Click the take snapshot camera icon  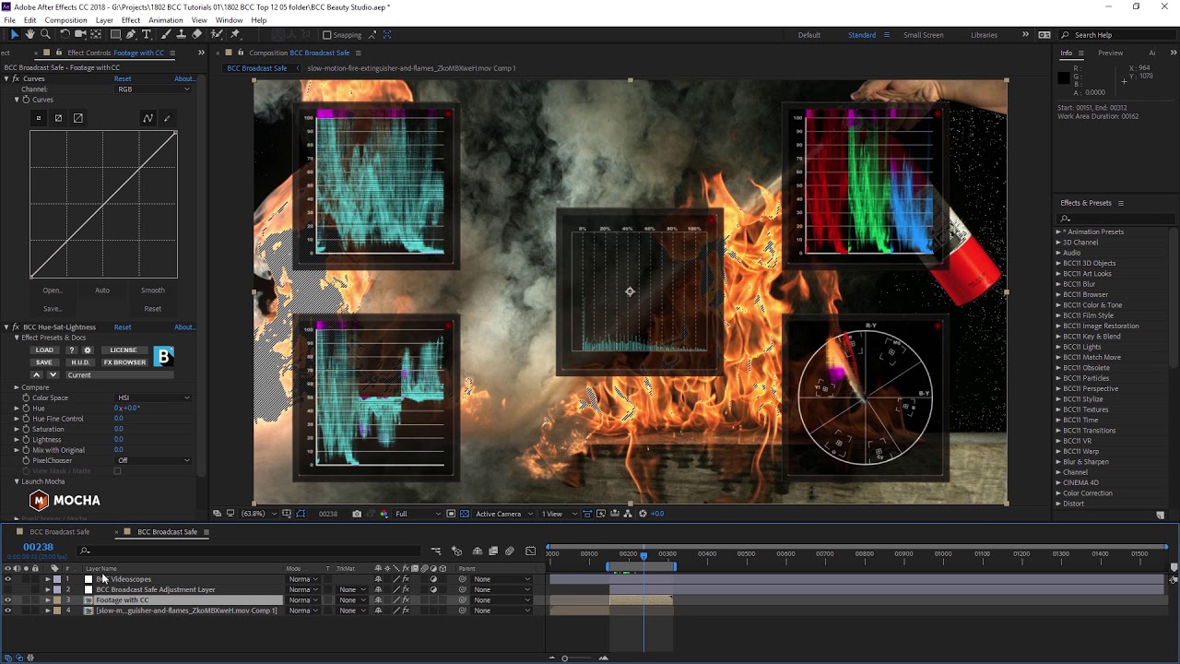(x=357, y=514)
